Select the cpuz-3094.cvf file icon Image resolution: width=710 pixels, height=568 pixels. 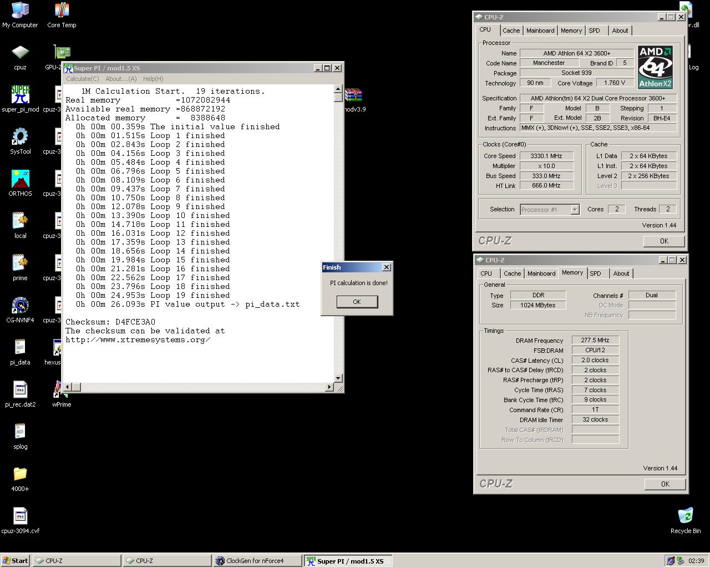(20, 521)
